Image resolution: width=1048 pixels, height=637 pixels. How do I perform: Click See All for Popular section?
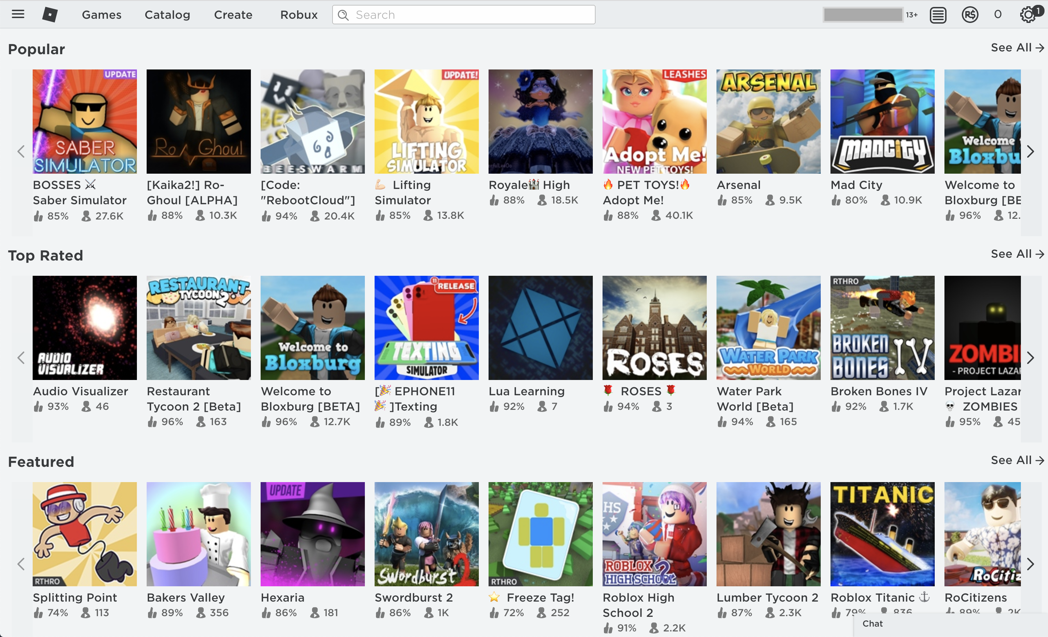click(1014, 47)
